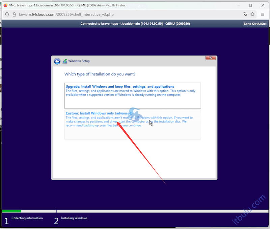Click step 1 Collecting information
The width and height of the screenshot is (270, 229).
tap(27, 218)
